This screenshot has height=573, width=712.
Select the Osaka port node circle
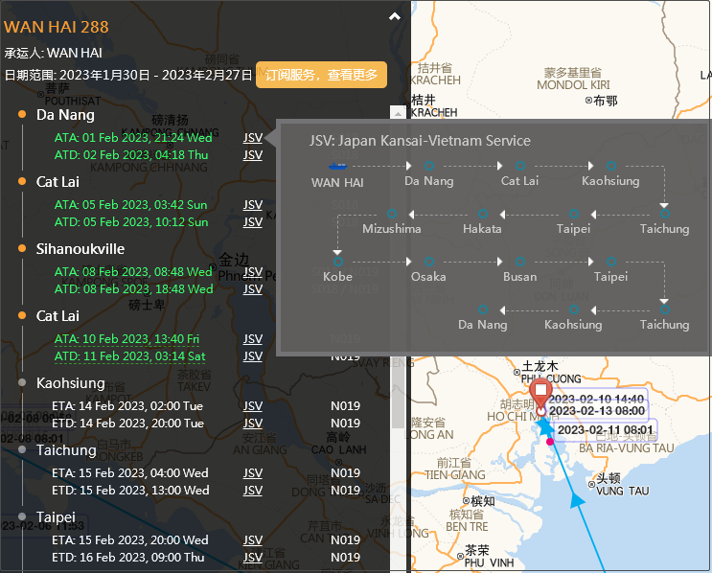pyautogui.click(x=428, y=261)
